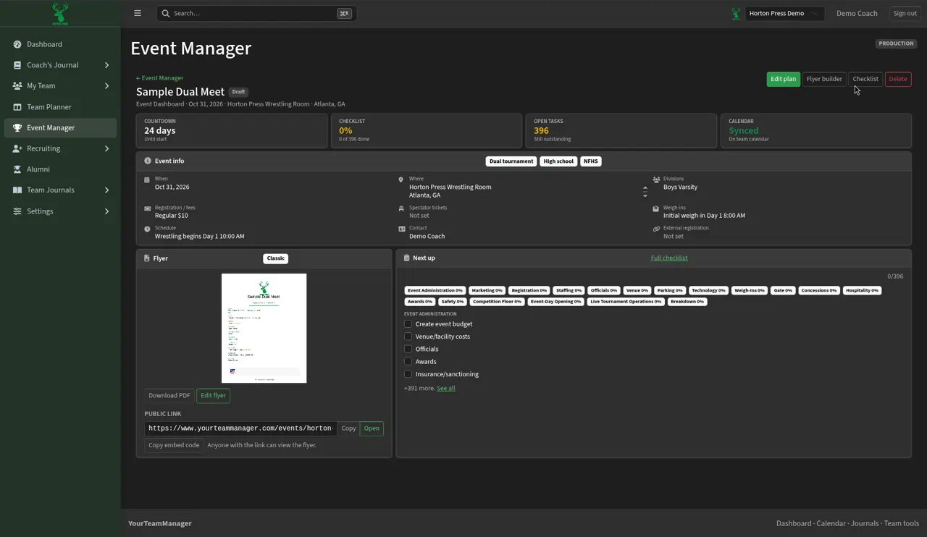Click the green Edit plan button
This screenshot has width=927, height=537.
(783, 79)
